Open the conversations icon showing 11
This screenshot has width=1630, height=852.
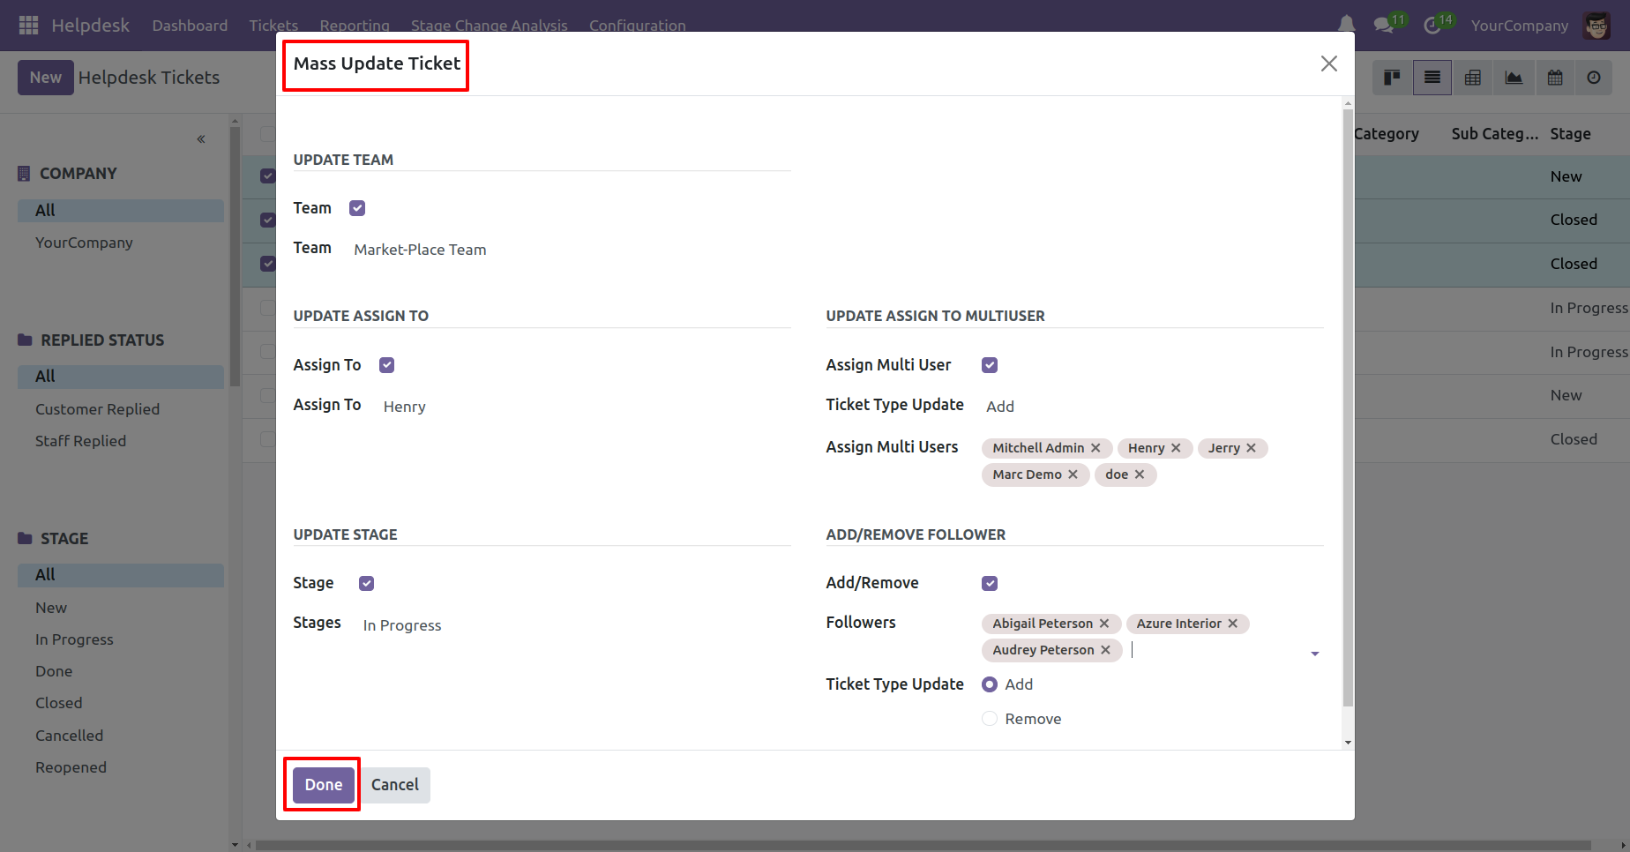(x=1385, y=25)
